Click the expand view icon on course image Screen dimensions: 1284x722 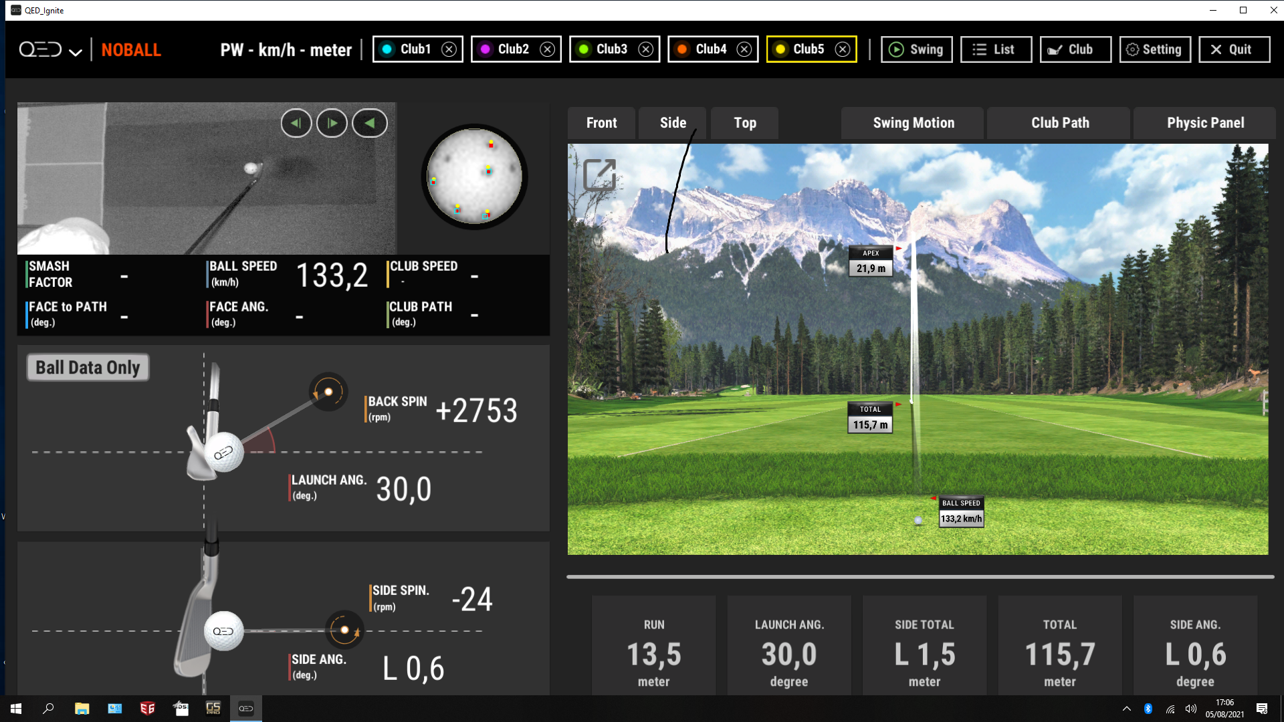[599, 175]
